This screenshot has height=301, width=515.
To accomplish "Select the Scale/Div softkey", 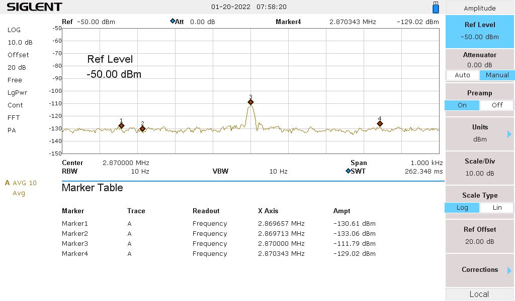I will point(479,168).
